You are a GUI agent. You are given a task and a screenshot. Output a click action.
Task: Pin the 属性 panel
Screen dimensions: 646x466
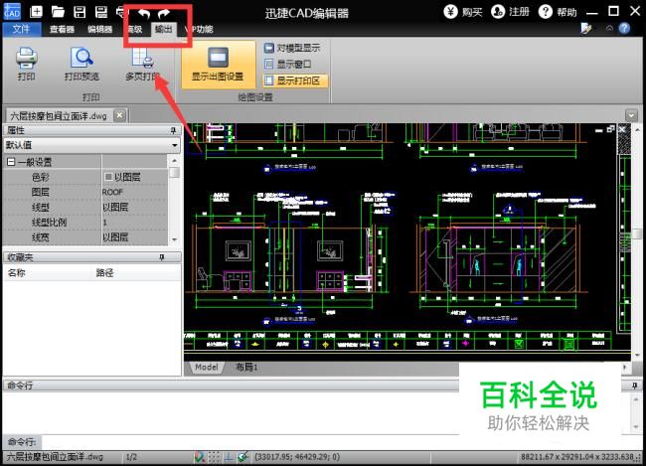[x=174, y=130]
